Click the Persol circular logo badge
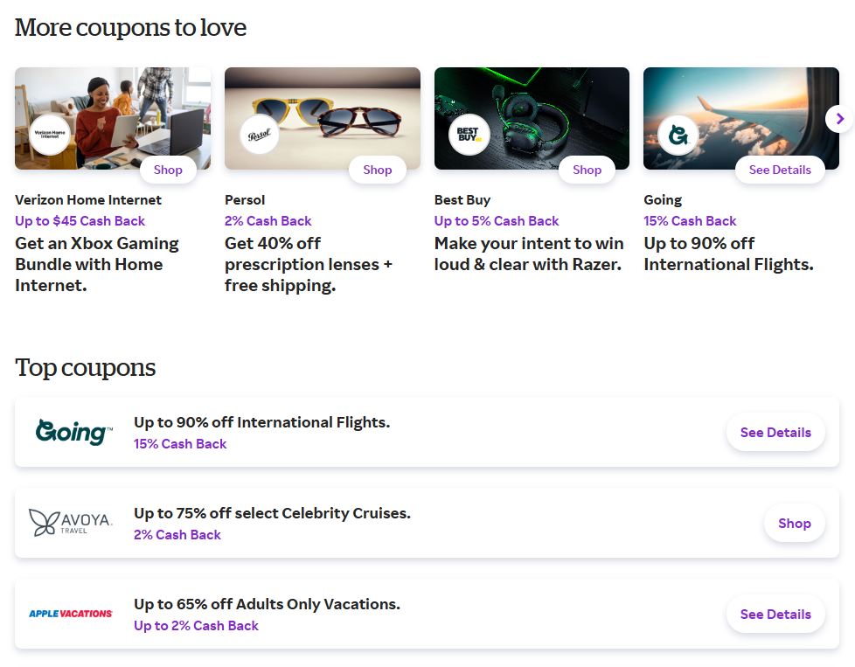Image resolution: width=855 pixels, height=667 pixels. tap(259, 134)
